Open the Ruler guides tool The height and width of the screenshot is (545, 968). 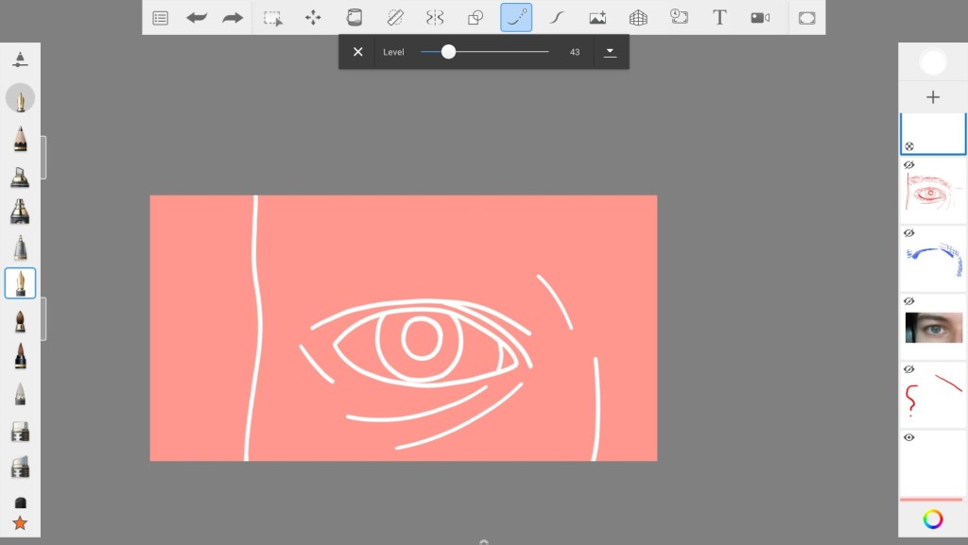pos(395,17)
